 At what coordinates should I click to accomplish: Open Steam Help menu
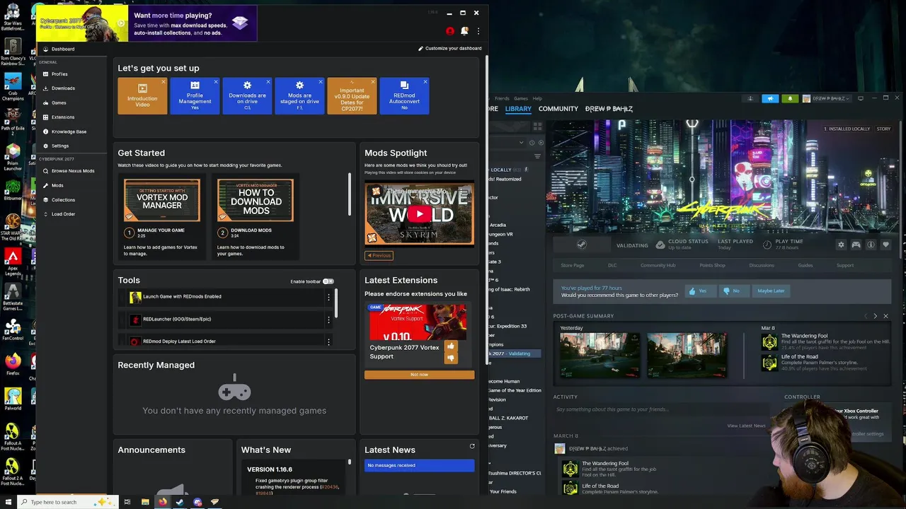click(537, 98)
